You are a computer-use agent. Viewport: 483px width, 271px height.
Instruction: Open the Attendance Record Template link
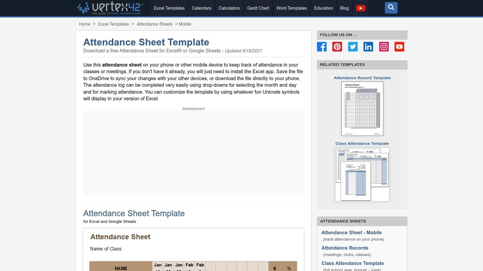tap(362, 78)
